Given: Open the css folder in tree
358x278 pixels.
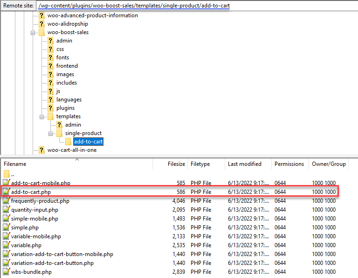Looking at the screenshot, I should pyautogui.click(x=60, y=49).
